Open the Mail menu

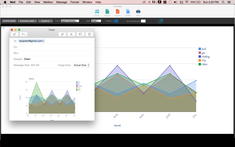tap(13, 2)
